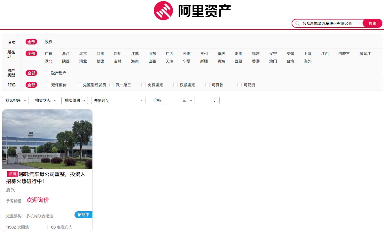This screenshot has width=384, height=233.
Task: Click the 66 名意向人 count
Action: [62, 227]
